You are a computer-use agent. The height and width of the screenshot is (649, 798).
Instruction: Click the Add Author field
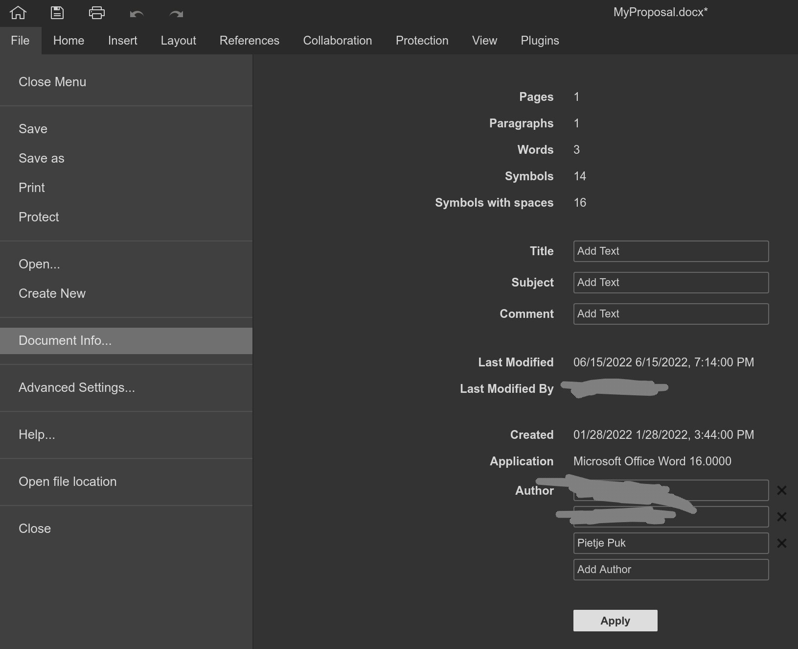pyautogui.click(x=670, y=570)
